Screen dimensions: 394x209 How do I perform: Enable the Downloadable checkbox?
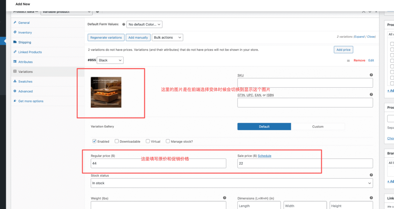click(117, 141)
